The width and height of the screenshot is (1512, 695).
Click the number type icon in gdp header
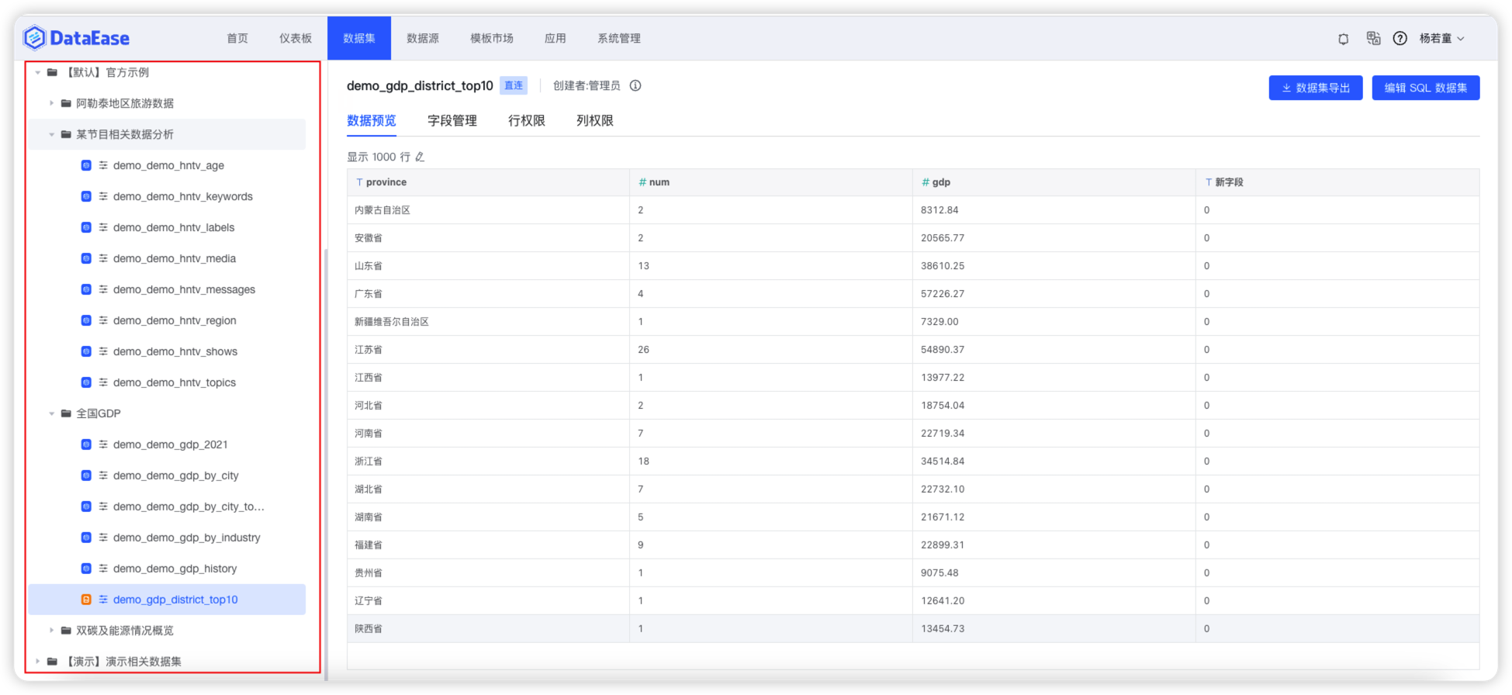coord(926,182)
